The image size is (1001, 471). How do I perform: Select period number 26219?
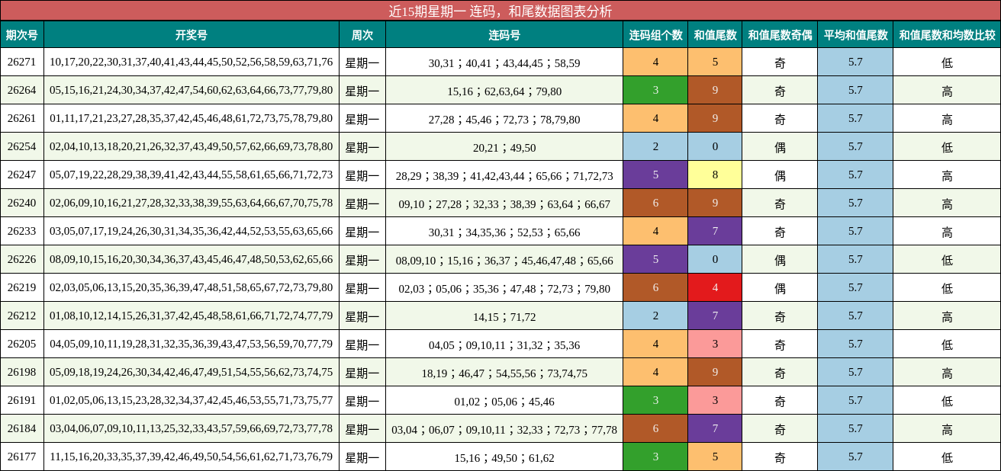click(22, 287)
